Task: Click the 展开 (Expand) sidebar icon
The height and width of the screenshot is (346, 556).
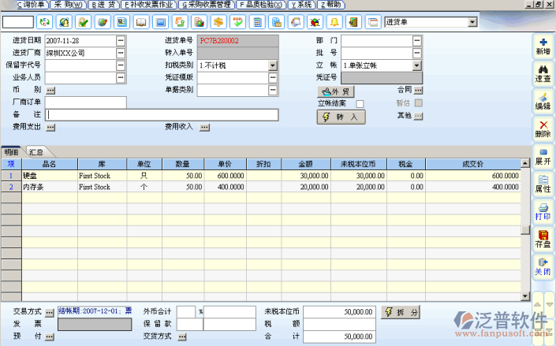Action: click(543, 155)
